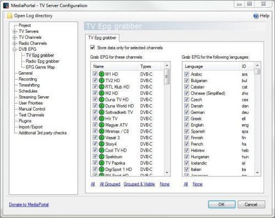
Task: Click the green T icon beside Duna TV HD
Action: tap(102, 100)
